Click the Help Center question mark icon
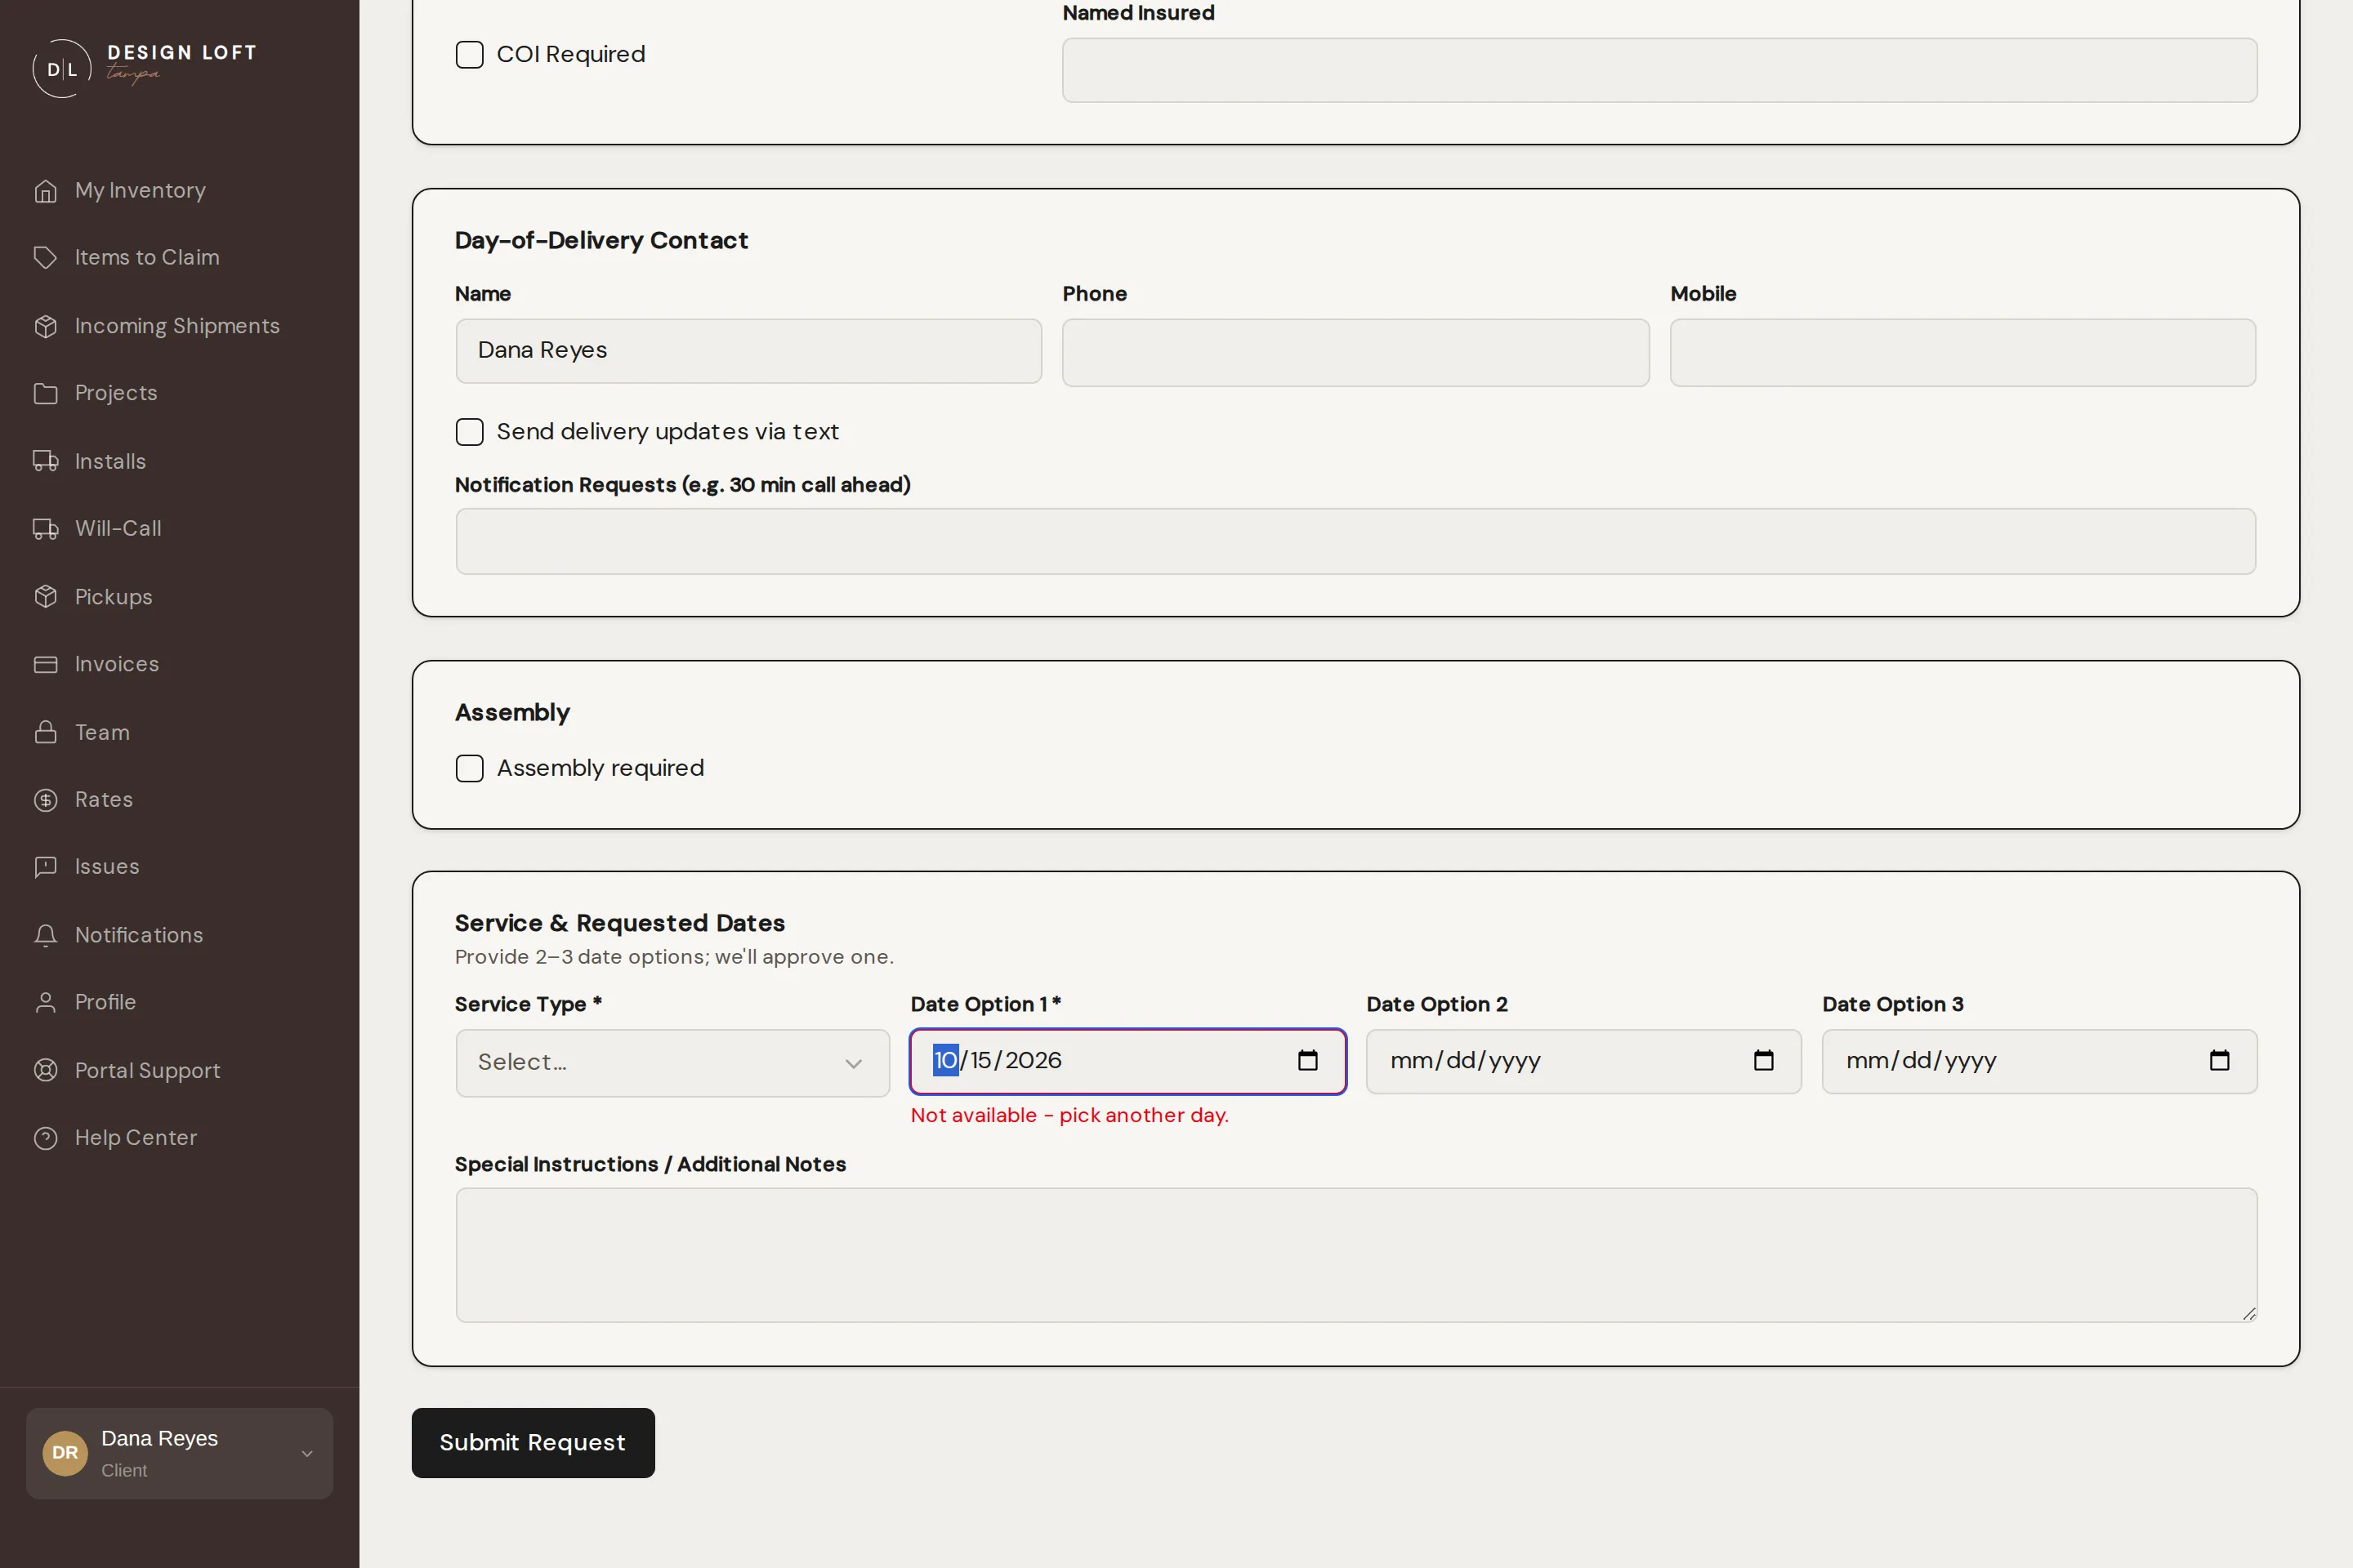The height and width of the screenshot is (1568, 2353). tap(45, 1138)
